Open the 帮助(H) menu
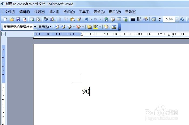 coord(131,12)
